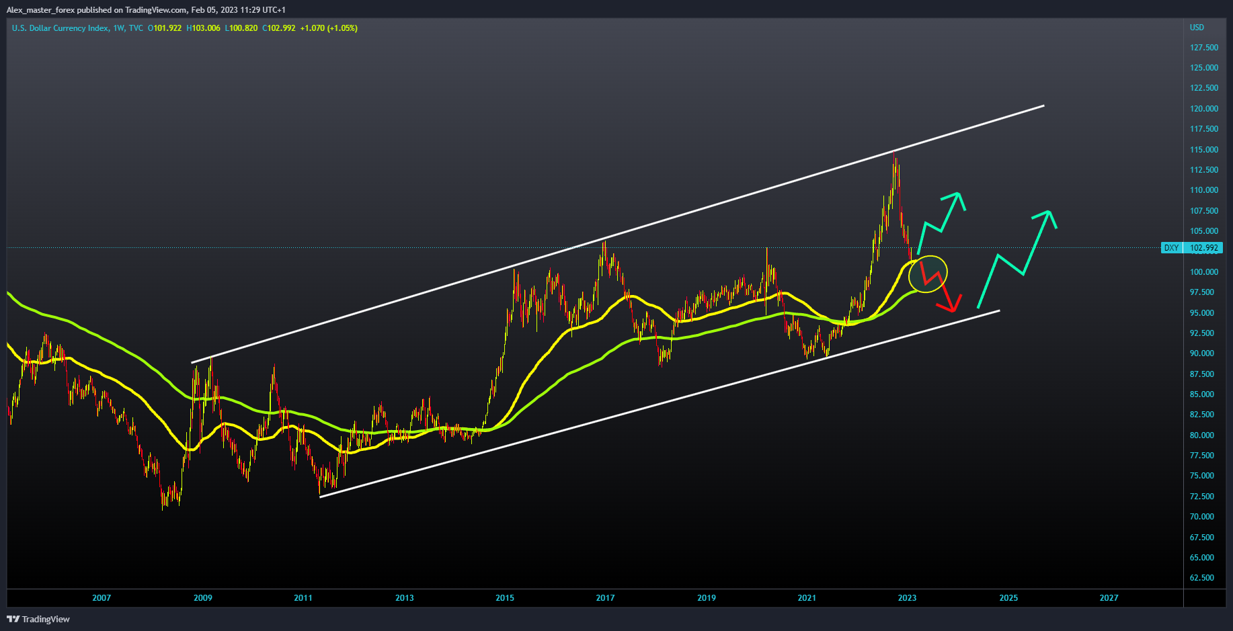Click the 2007 label on time axis
The width and height of the screenshot is (1233, 631).
102,598
